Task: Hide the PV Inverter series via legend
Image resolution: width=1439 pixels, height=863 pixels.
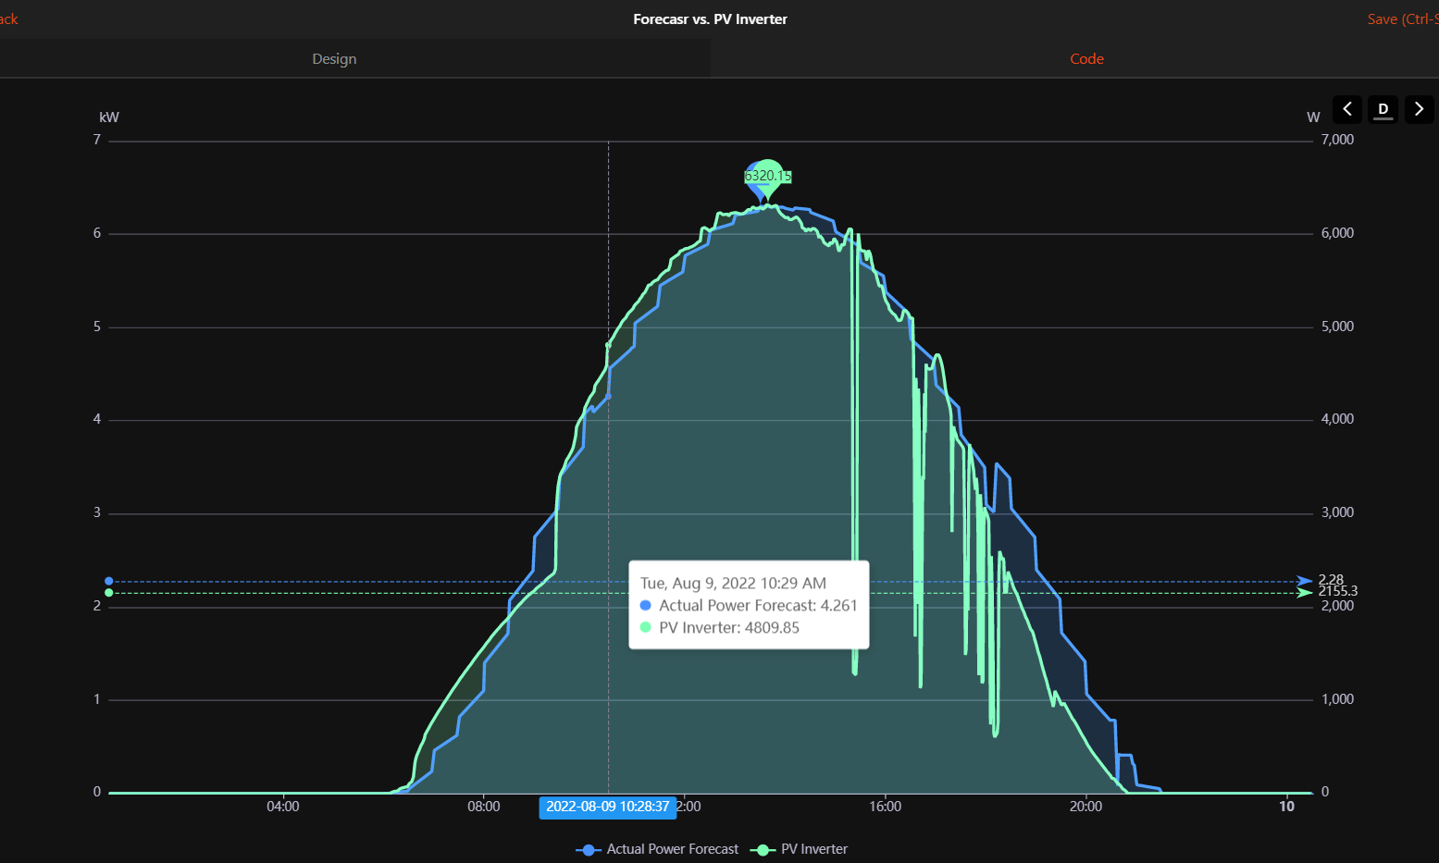Action: [x=801, y=849]
